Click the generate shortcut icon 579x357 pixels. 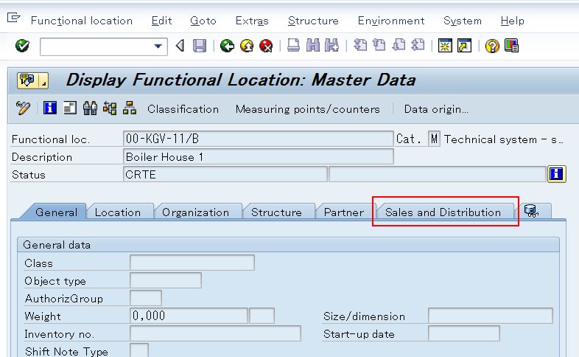pos(465,46)
